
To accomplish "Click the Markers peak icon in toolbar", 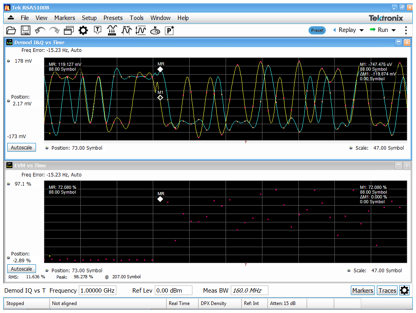I will (x=112, y=30).
